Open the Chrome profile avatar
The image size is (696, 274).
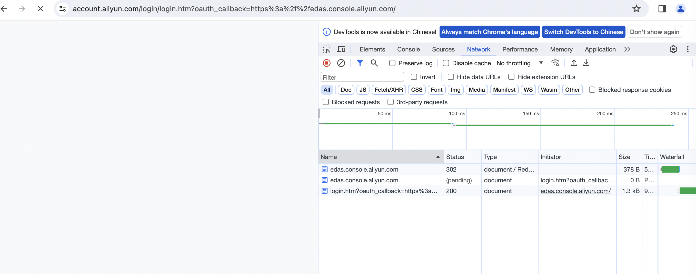click(x=680, y=9)
